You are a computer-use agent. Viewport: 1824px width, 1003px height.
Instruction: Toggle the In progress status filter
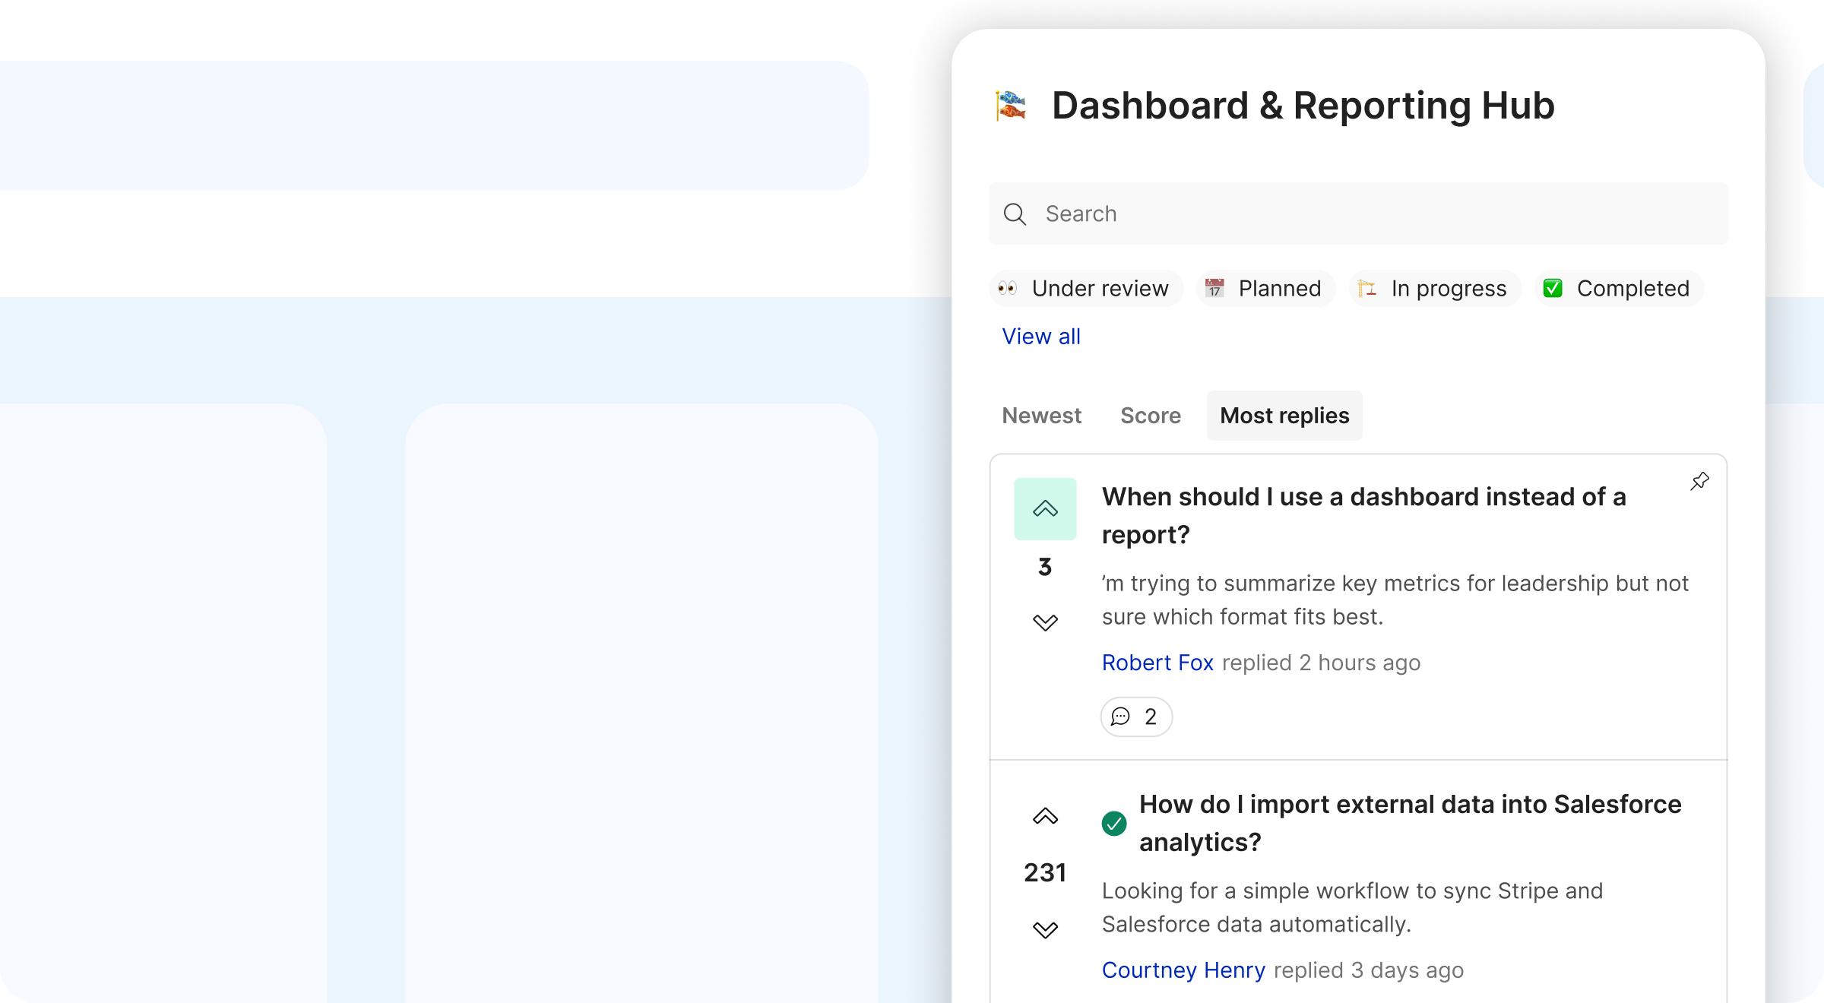[x=1434, y=289]
